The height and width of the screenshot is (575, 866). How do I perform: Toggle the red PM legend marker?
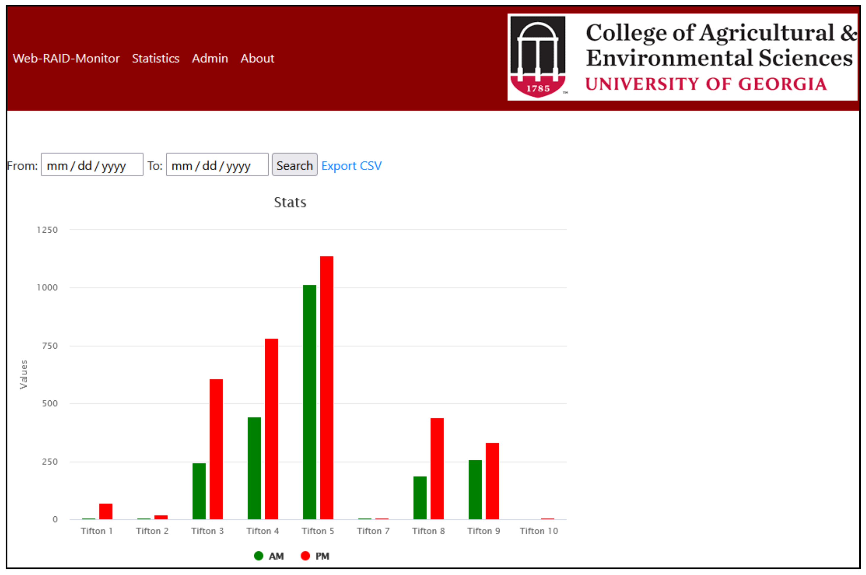click(305, 556)
